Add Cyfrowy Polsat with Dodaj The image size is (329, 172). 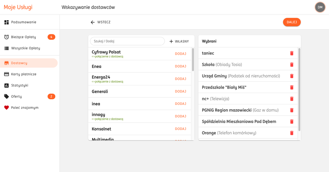tap(180, 54)
